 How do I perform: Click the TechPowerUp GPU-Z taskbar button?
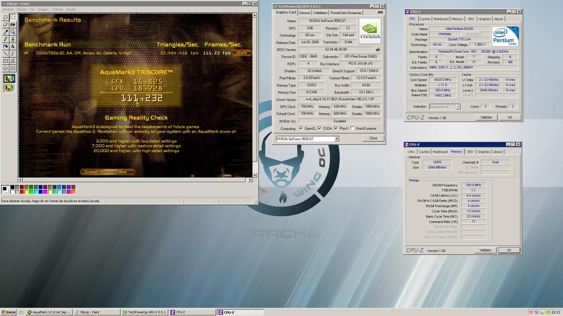(x=145, y=312)
